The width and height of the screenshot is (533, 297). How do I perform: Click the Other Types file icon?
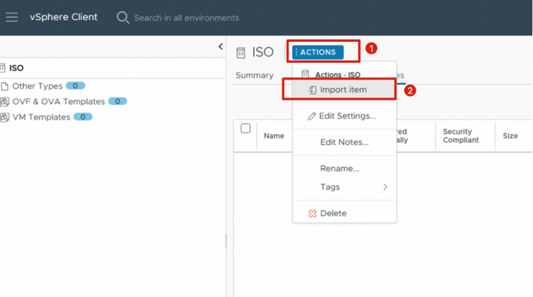[5, 86]
